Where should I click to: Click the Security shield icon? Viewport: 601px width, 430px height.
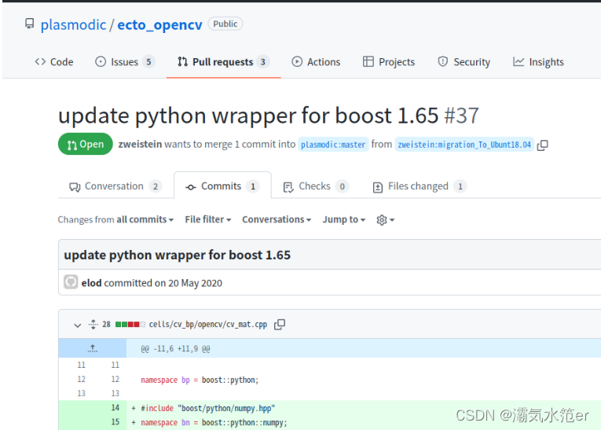coord(443,61)
